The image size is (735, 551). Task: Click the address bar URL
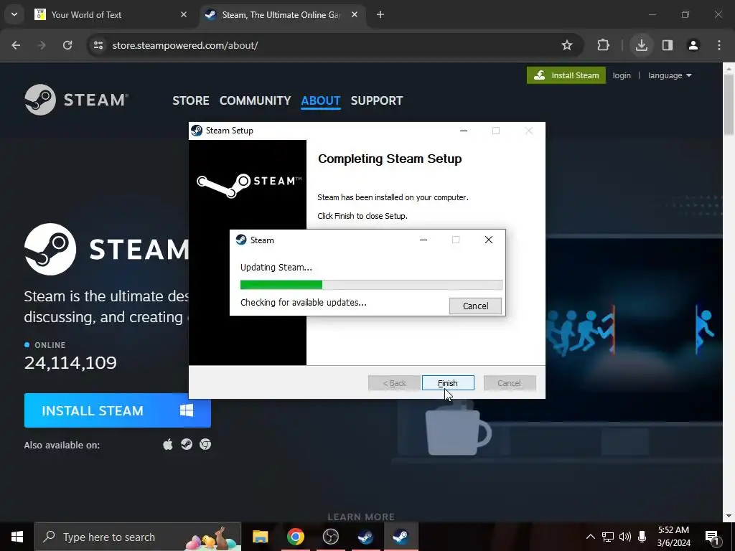click(x=185, y=45)
